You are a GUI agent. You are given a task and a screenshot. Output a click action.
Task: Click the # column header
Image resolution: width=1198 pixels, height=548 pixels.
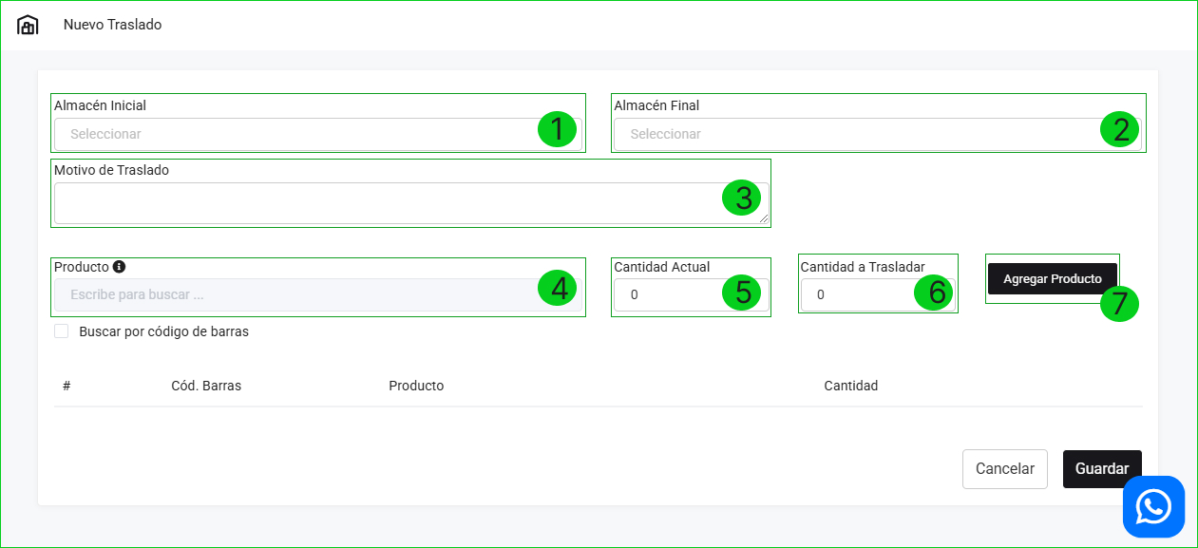click(x=67, y=386)
